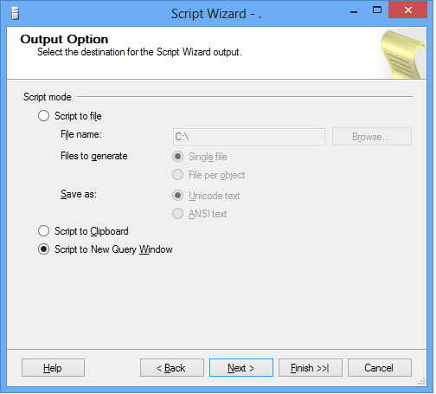The height and width of the screenshot is (394, 436).
Task: Click the yellow scroll wizard image
Action: (x=403, y=55)
